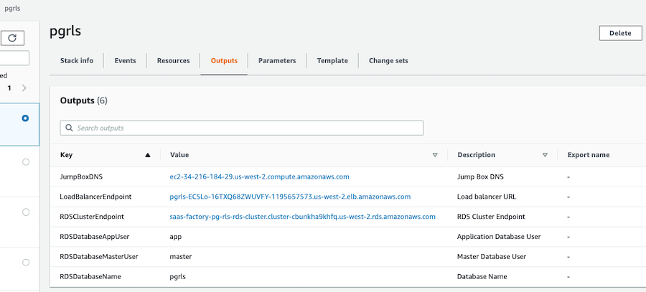Open the Events tab
Viewport: 646px width, 292px height.
[x=125, y=60]
